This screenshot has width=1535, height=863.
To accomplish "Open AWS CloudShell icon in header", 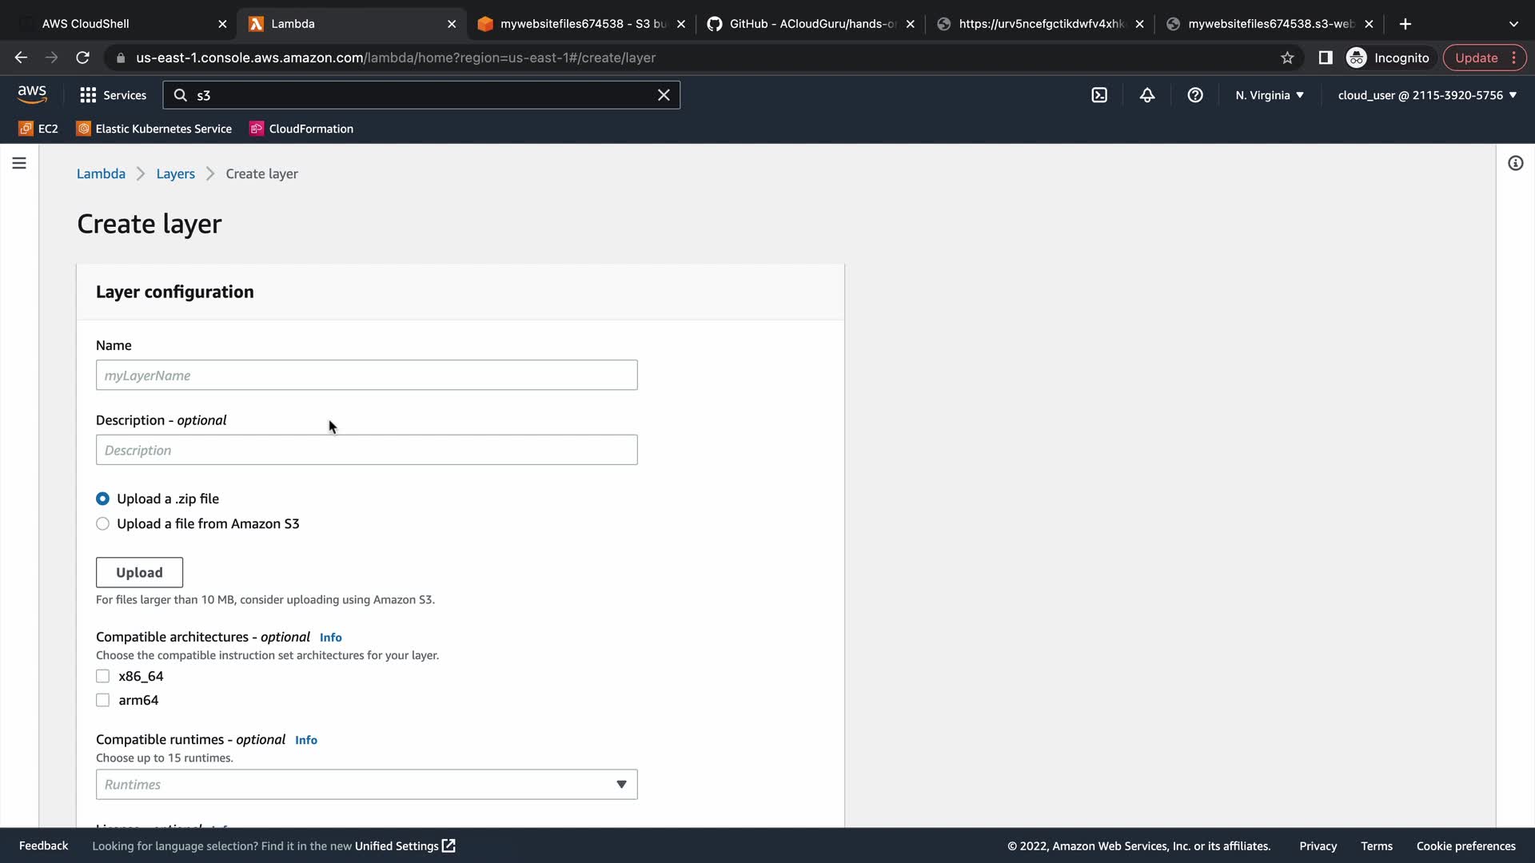I will 1099,95.
